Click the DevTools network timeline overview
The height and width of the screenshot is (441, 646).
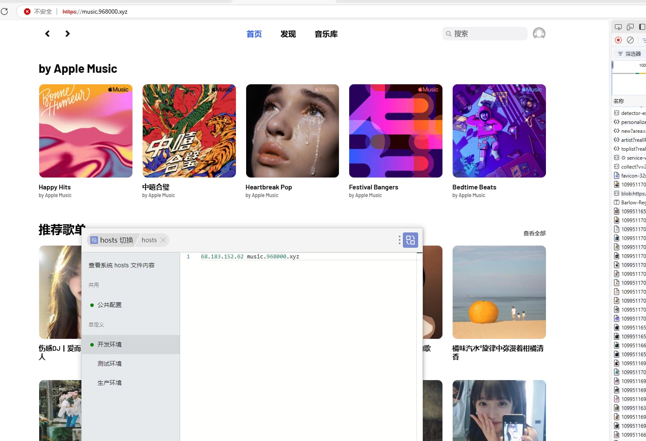pyautogui.click(x=629, y=78)
